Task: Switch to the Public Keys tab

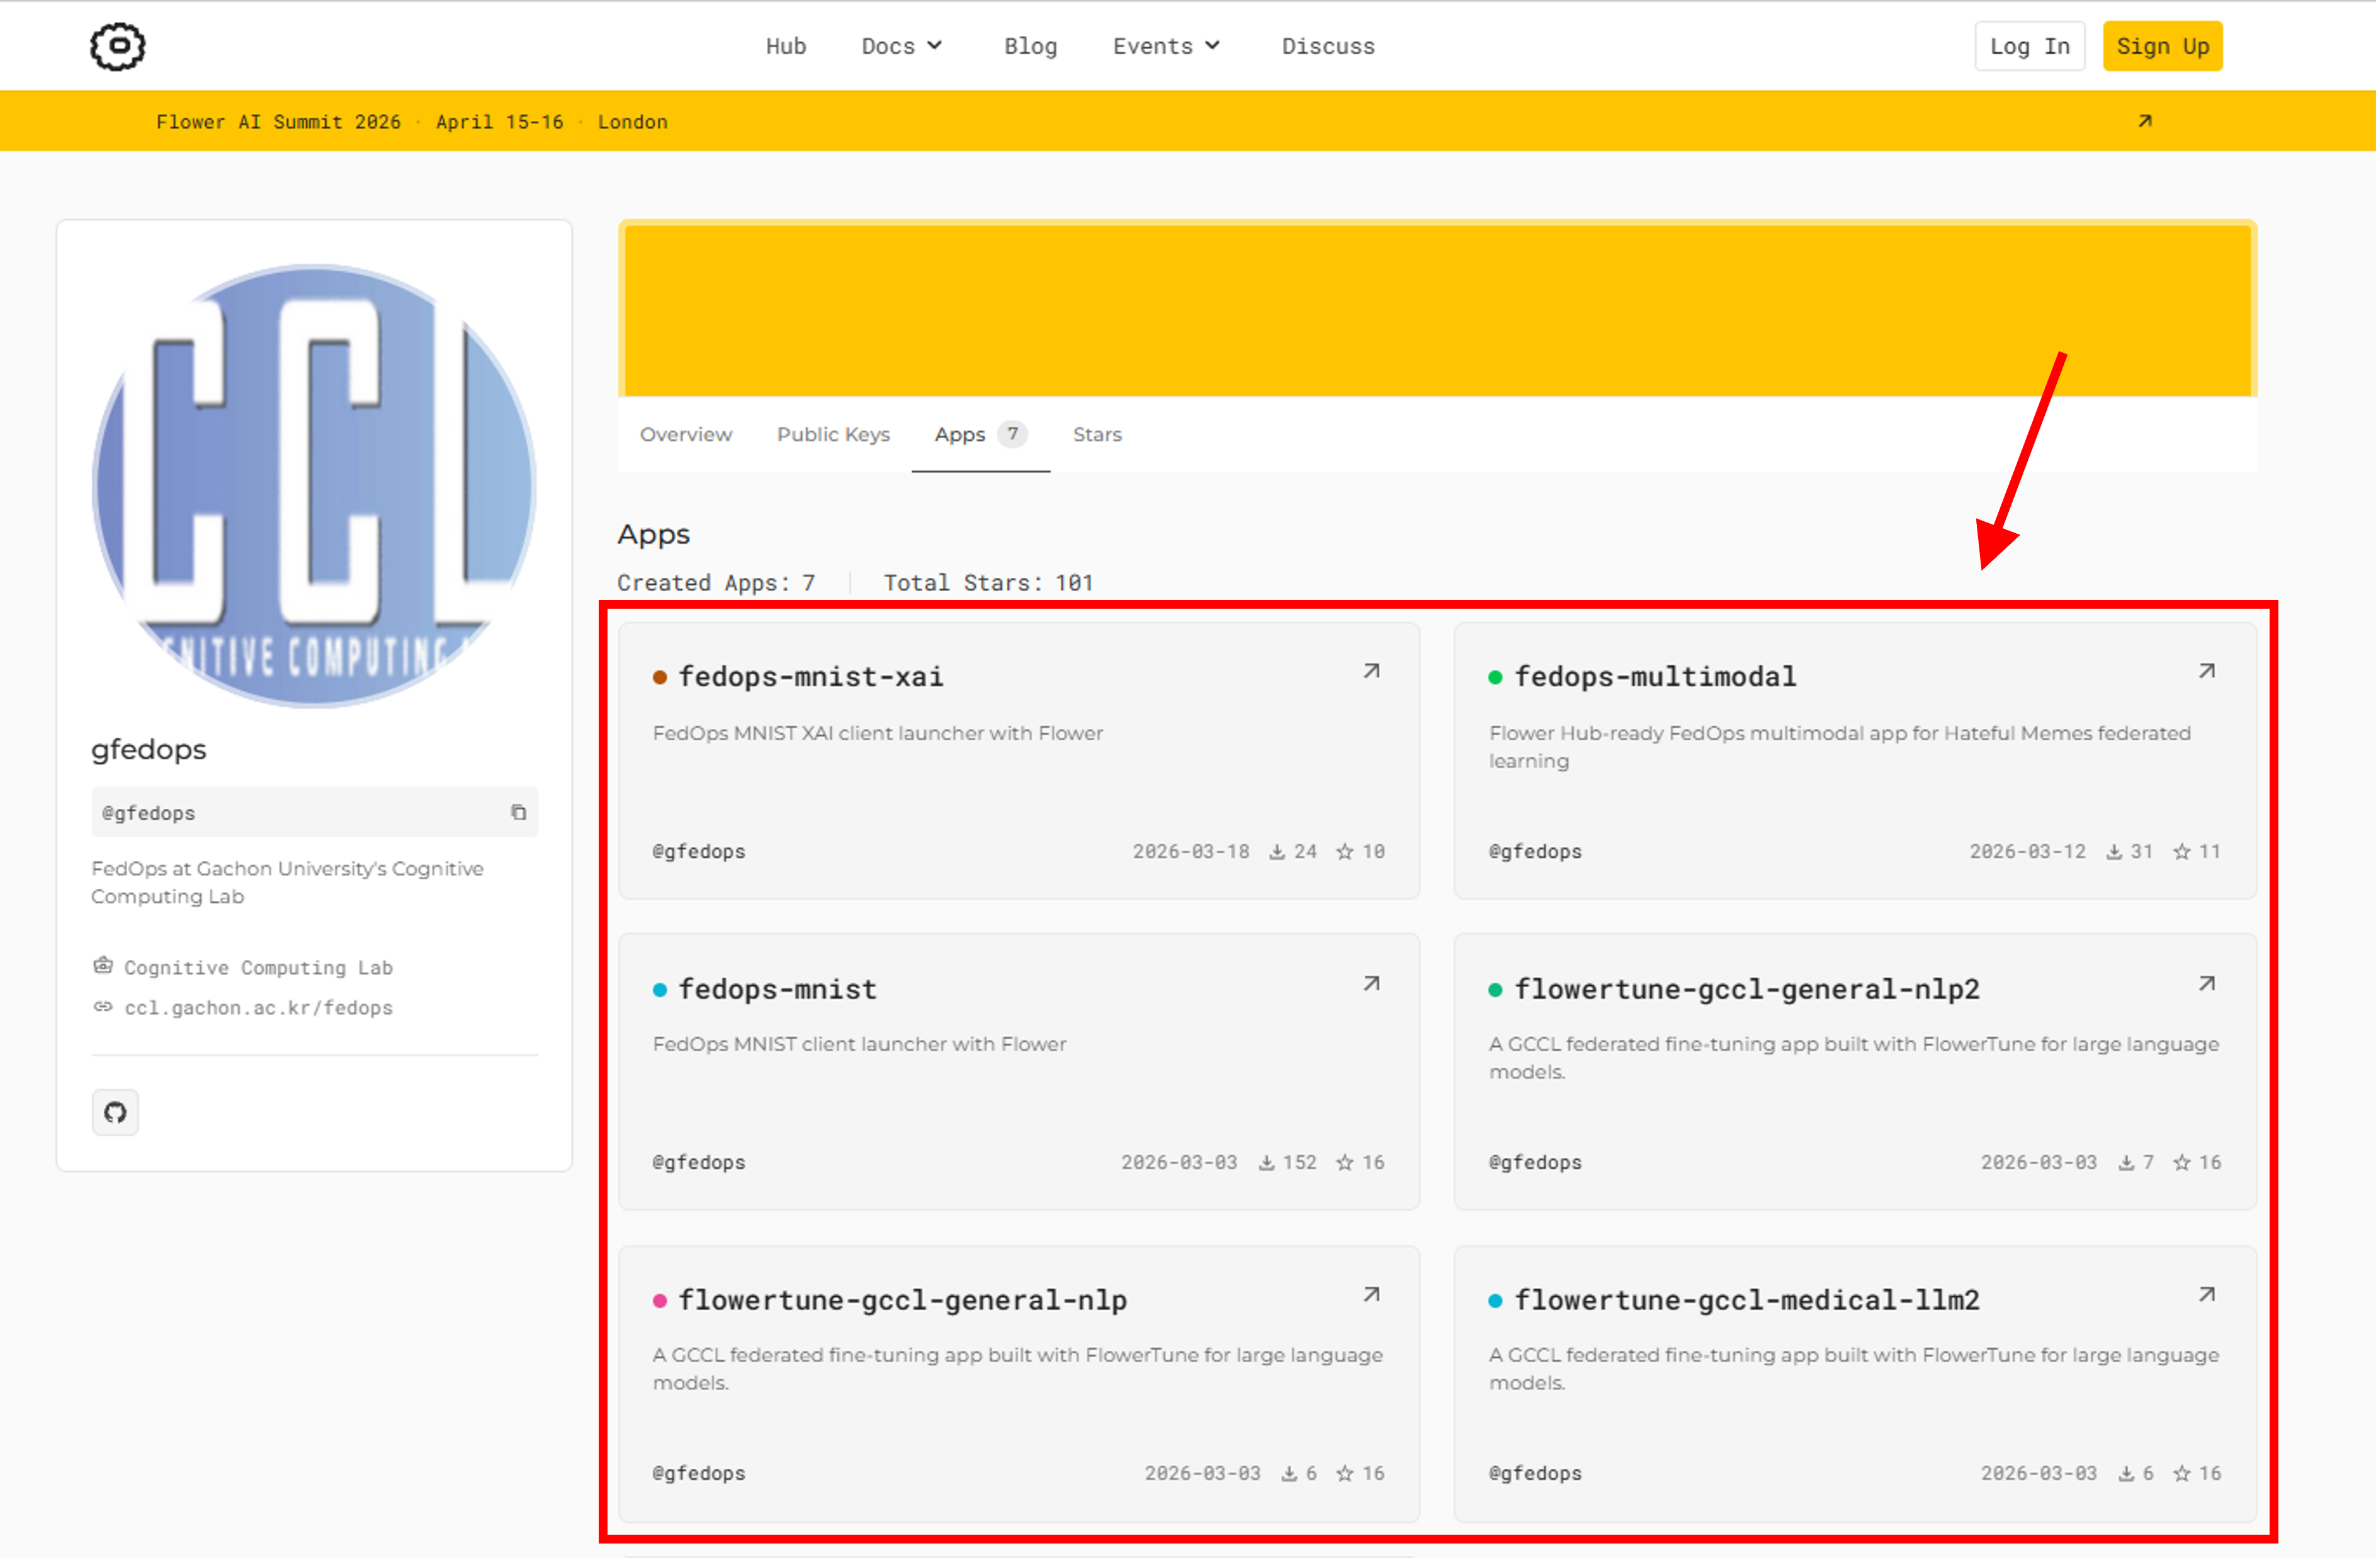Action: pos(834,434)
